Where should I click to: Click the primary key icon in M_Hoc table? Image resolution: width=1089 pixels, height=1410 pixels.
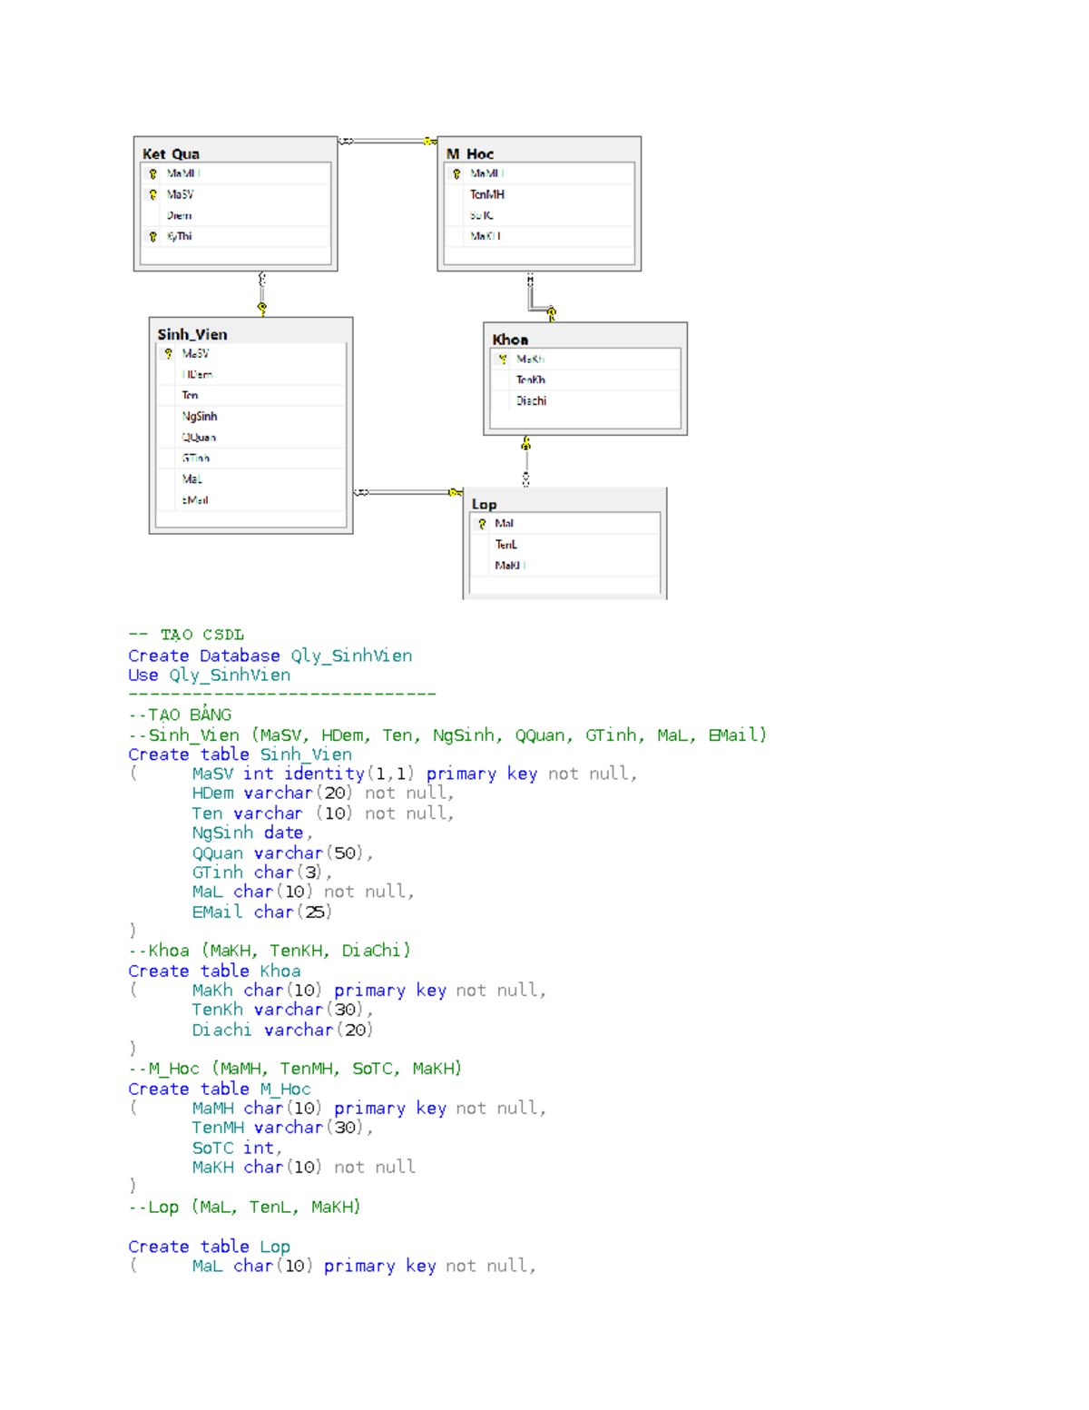tap(456, 173)
